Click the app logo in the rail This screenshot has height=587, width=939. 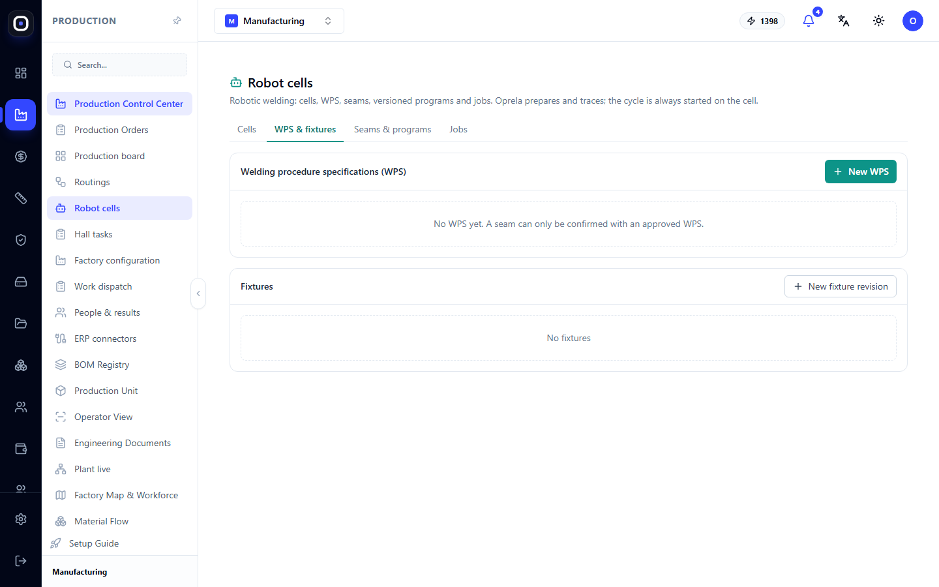point(21,23)
